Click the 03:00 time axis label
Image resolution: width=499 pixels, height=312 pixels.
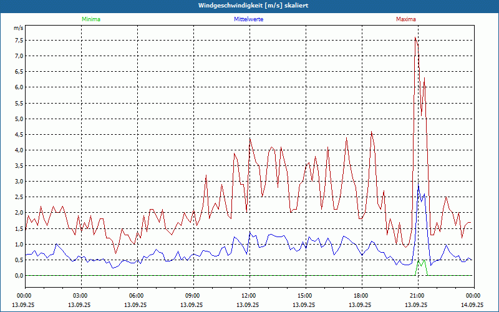coord(82,296)
